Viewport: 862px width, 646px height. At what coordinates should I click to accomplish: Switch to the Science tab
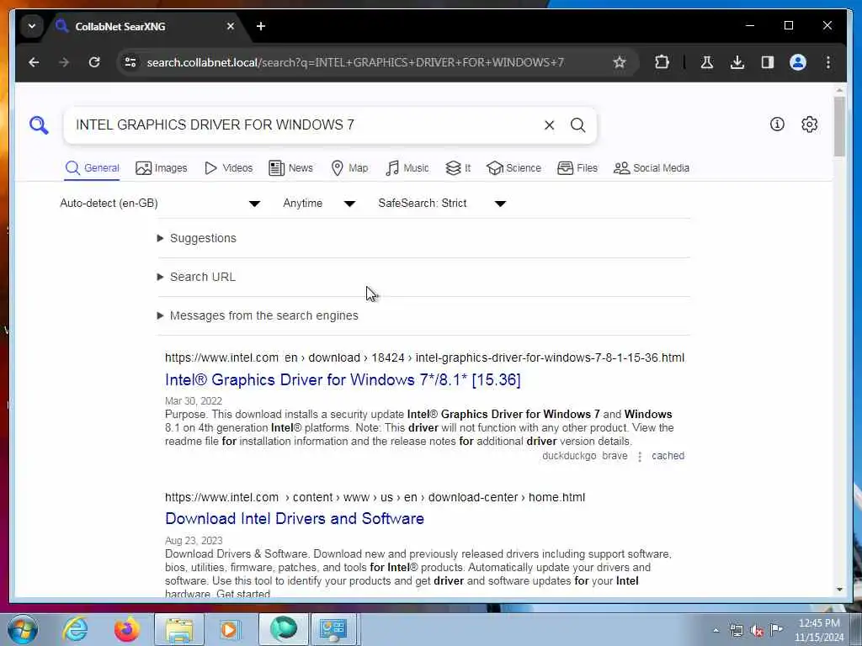tap(514, 168)
